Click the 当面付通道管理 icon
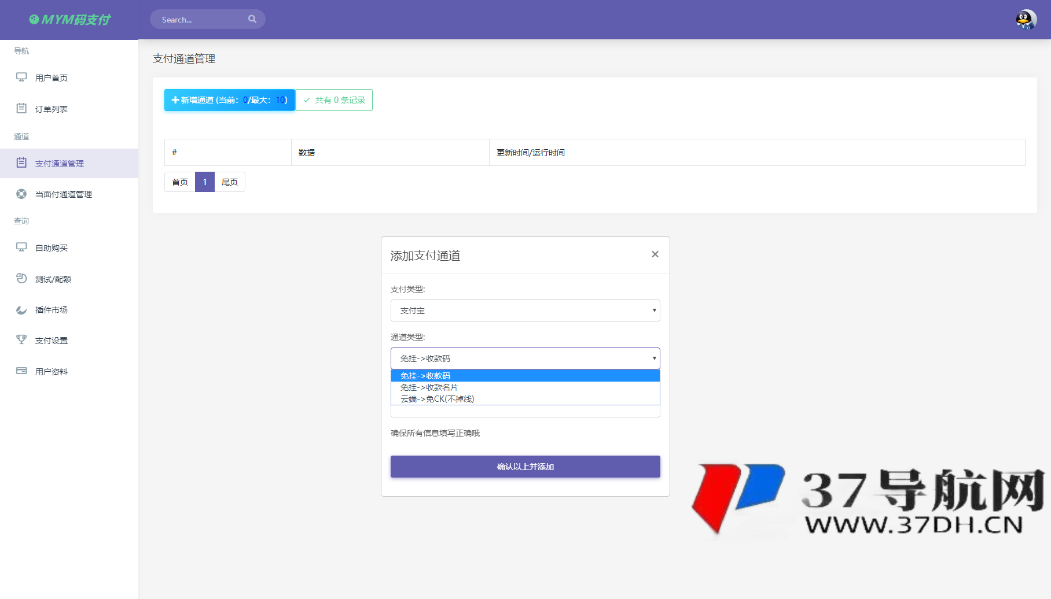This screenshot has height=599, width=1051. click(21, 194)
